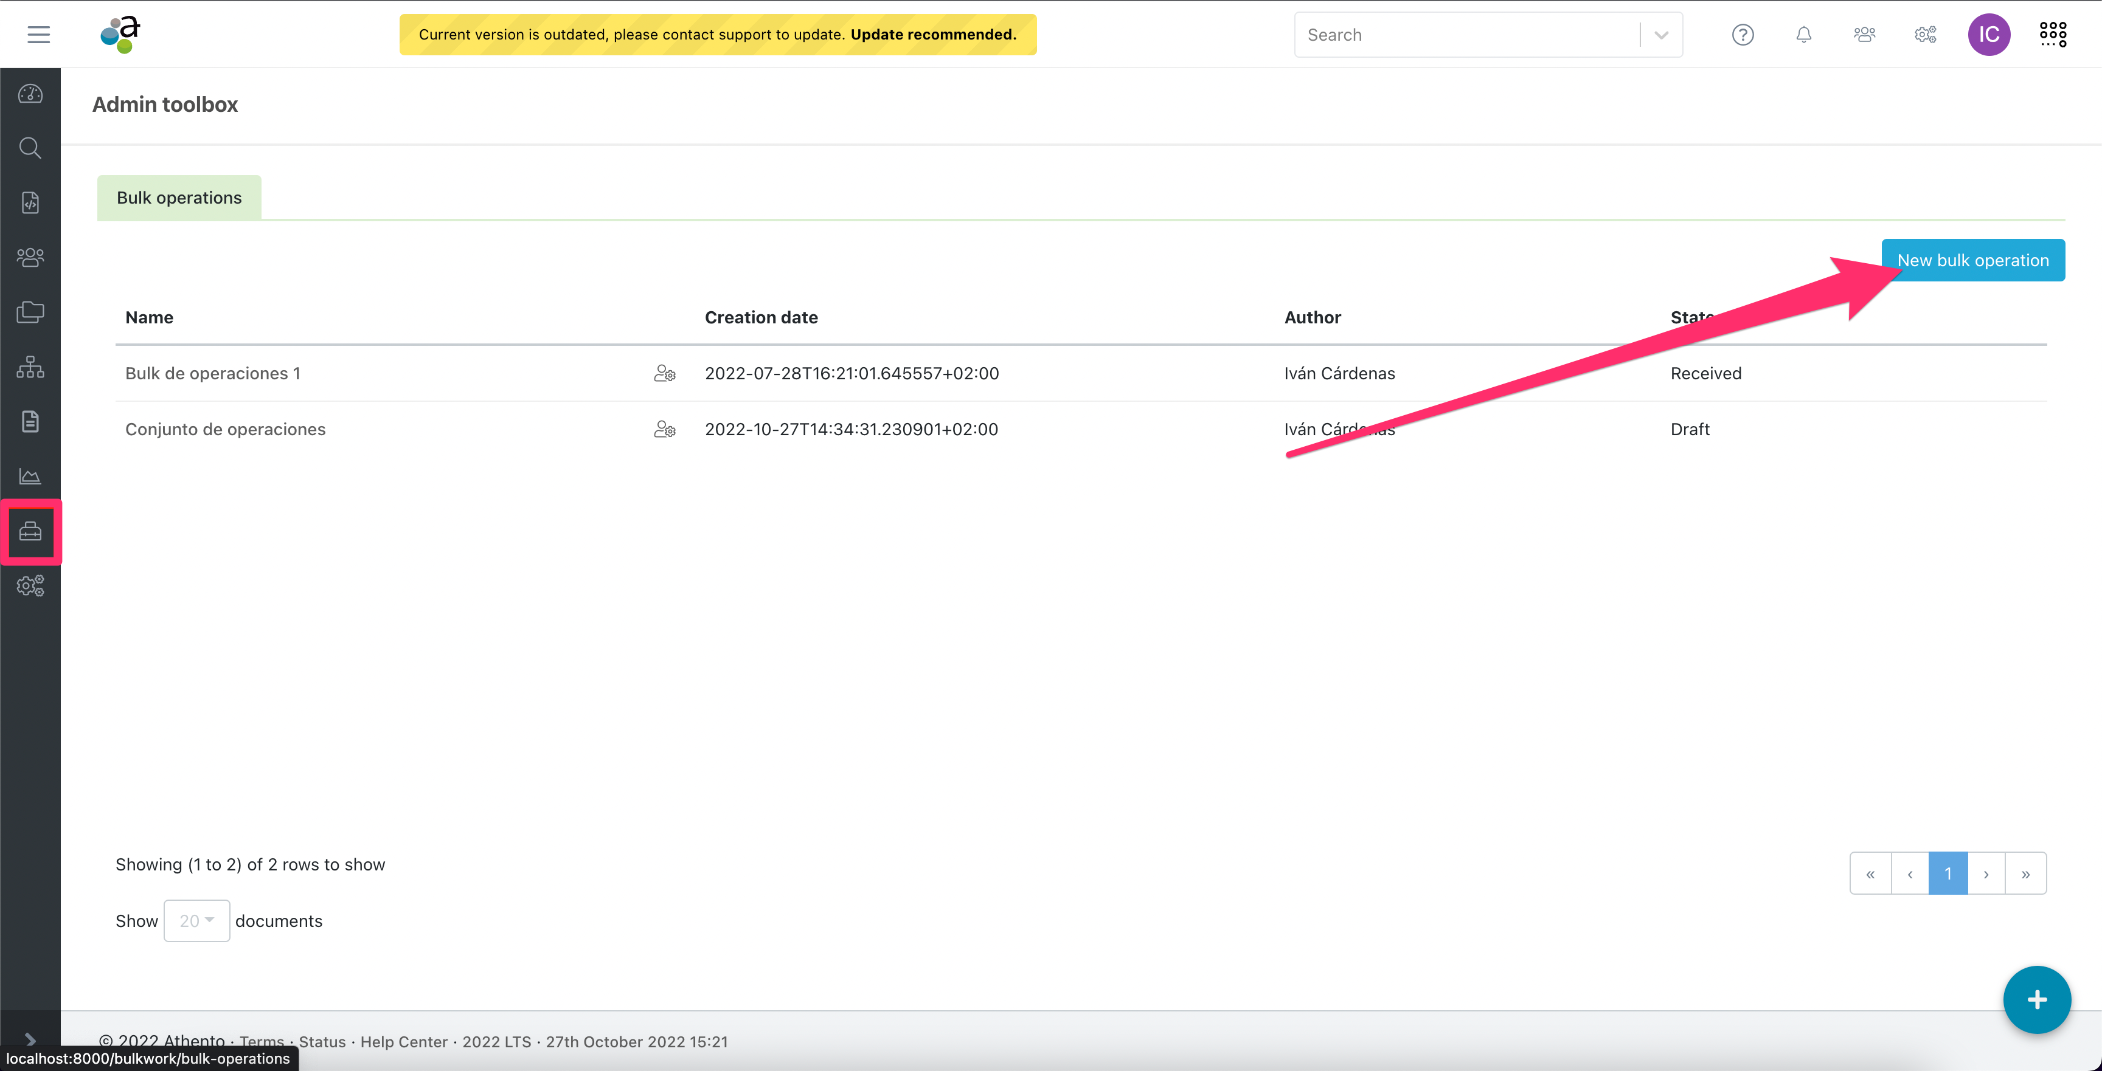Open the hierarchy tree icon in sidebar
Viewport: 2102px width, 1071px height.
(x=30, y=367)
